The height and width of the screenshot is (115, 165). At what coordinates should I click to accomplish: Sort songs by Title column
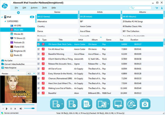pyautogui.click(x=61, y=40)
